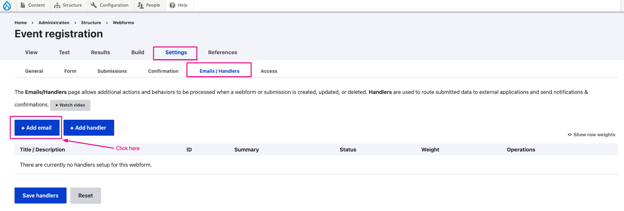Navigate to Home via breadcrumb
The height and width of the screenshot is (211, 624).
[21, 23]
